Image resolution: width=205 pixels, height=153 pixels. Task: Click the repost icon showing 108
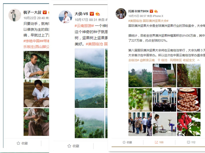[x=157, y=142]
